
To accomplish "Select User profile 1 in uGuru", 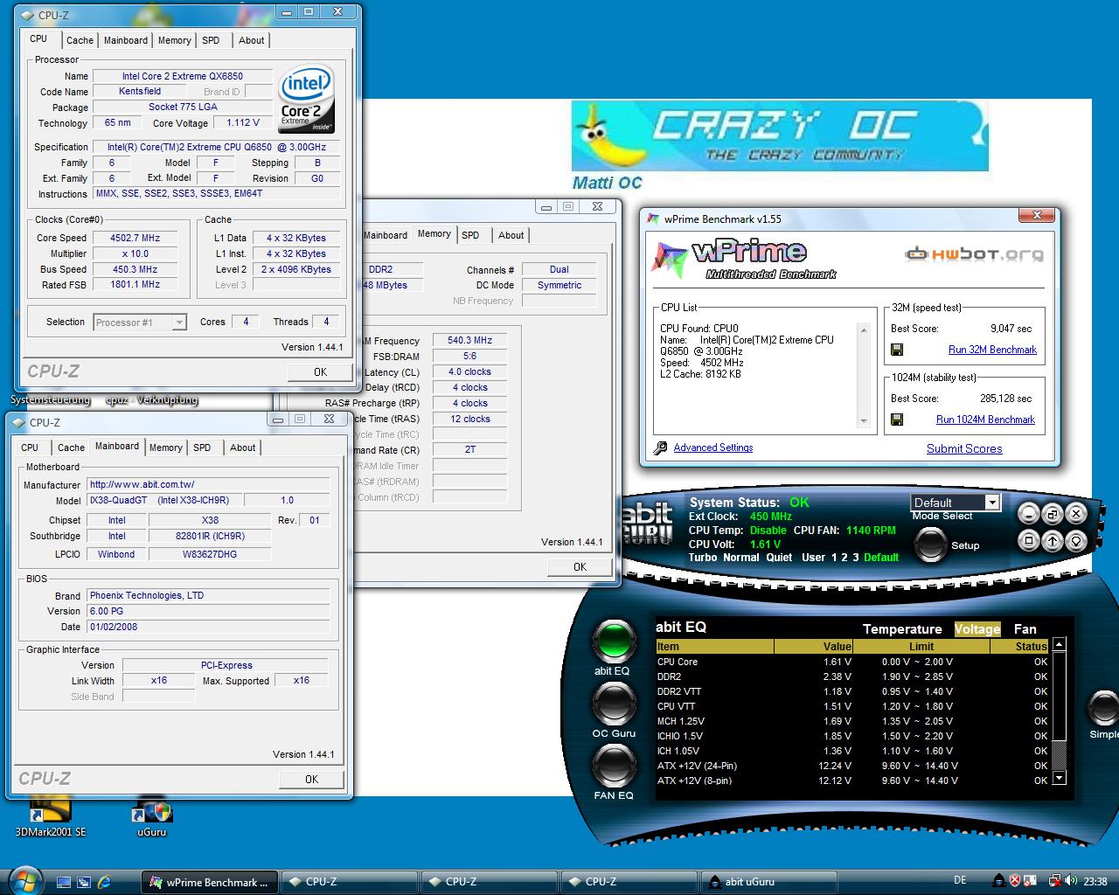I will tap(834, 557).
